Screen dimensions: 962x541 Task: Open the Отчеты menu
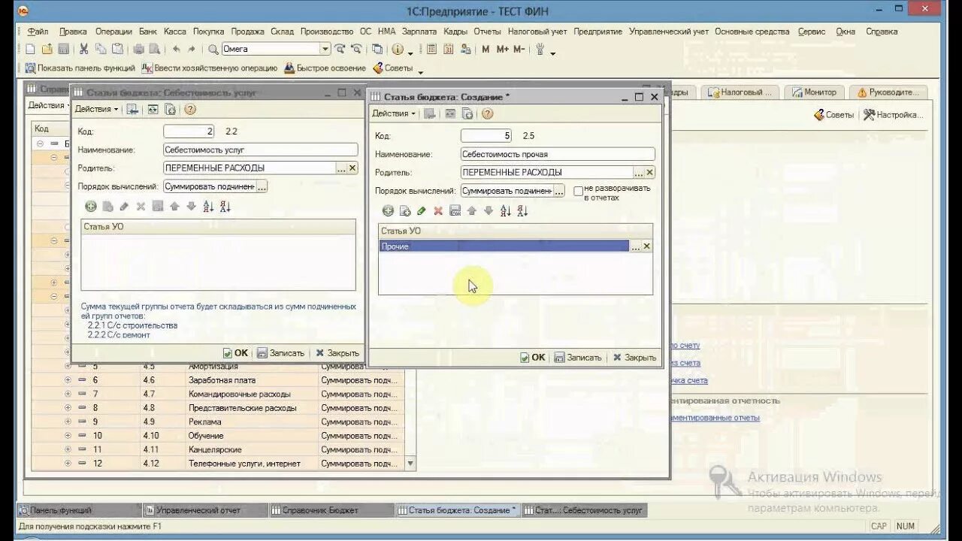point(487,32)
